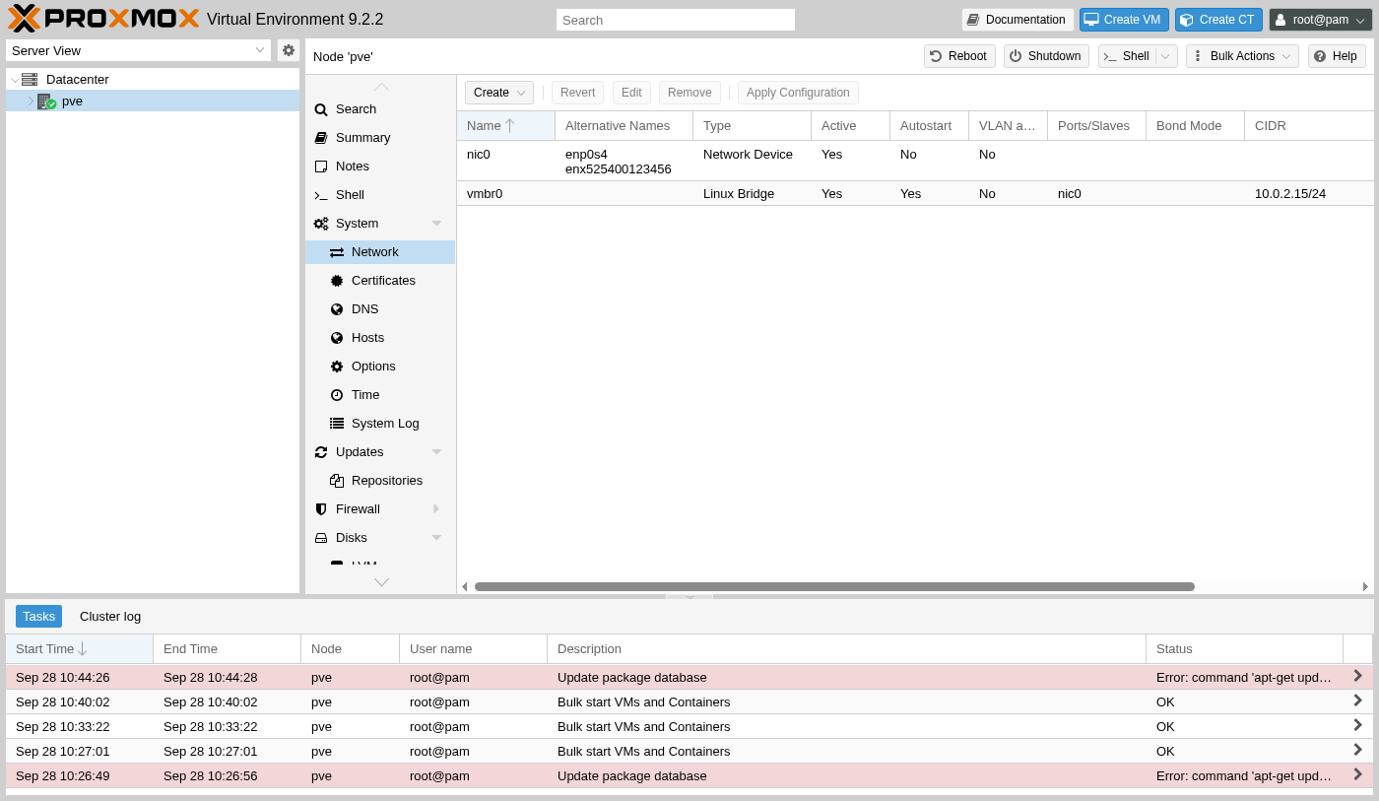The height and width of the screenshot is (801, 1379).
Task: Click the network Edit button
Action: click(x=631, y=93)
